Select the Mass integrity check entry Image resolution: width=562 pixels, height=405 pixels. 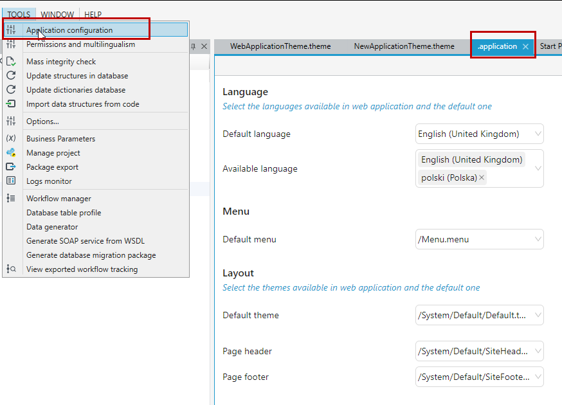click(95, 62)
